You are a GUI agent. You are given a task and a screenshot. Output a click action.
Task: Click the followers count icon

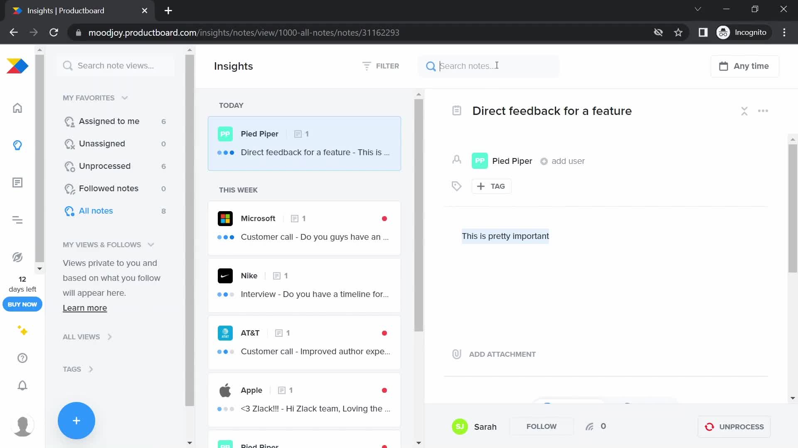click(x=590, y=426)
